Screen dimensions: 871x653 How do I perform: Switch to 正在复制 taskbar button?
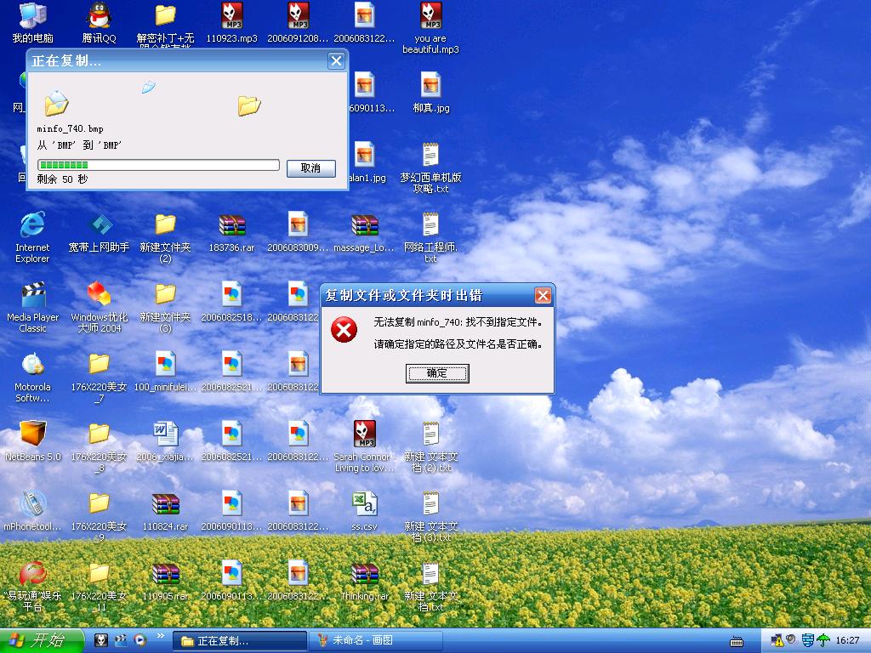(239, 640)
